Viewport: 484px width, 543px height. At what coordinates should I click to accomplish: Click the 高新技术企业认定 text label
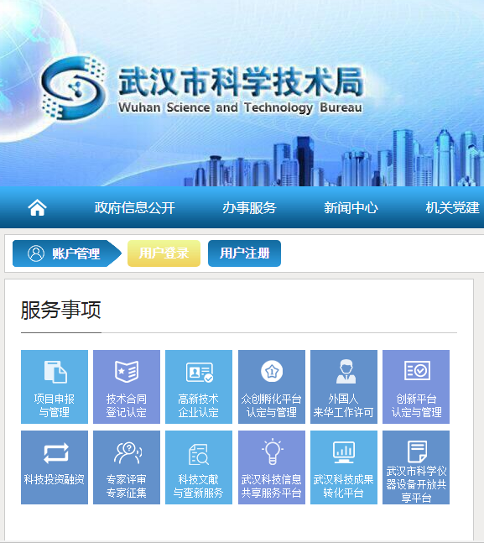198,405
